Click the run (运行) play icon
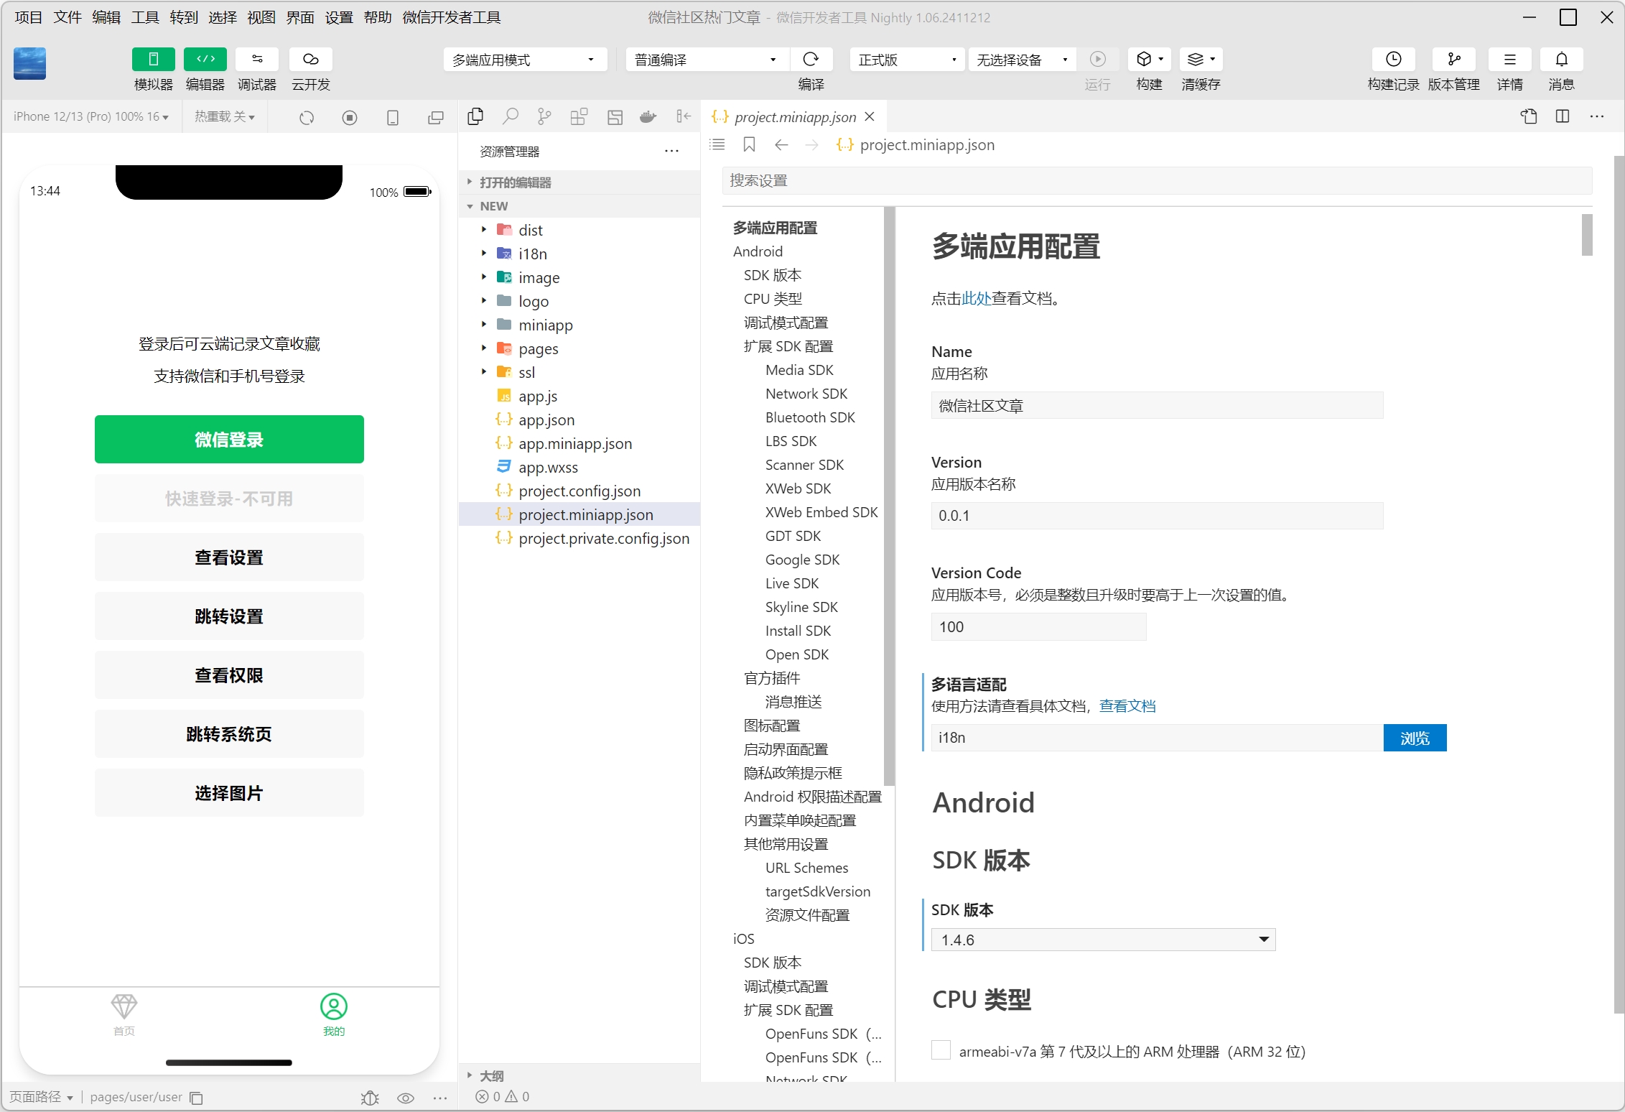The image size is (1625, 1112). (x=1098, y=59)
